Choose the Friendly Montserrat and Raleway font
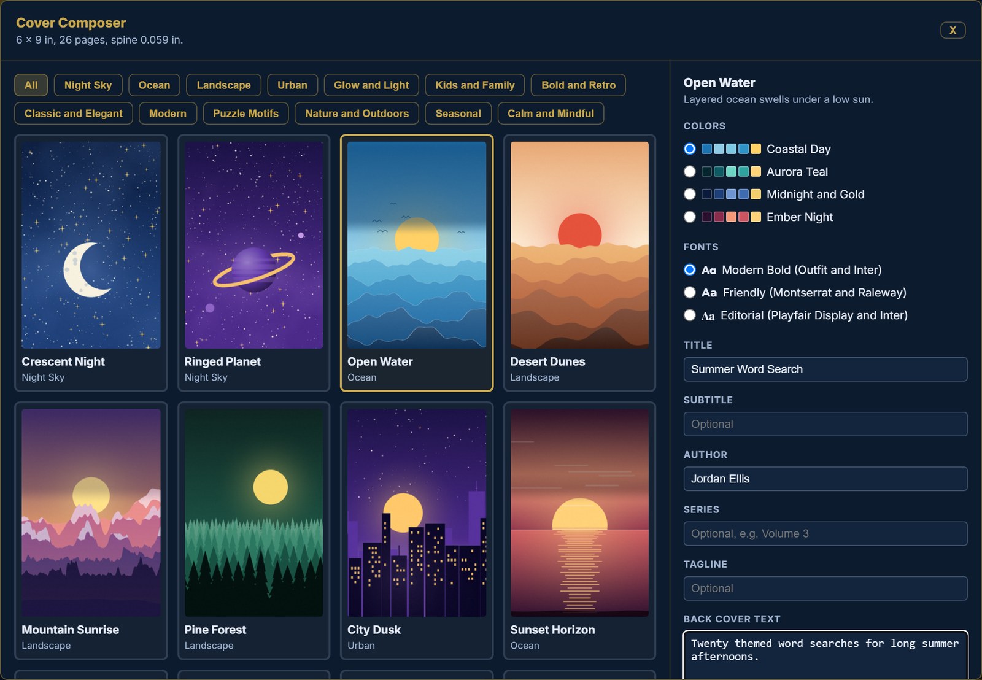The image size is (982, 680). pos(690,293)
